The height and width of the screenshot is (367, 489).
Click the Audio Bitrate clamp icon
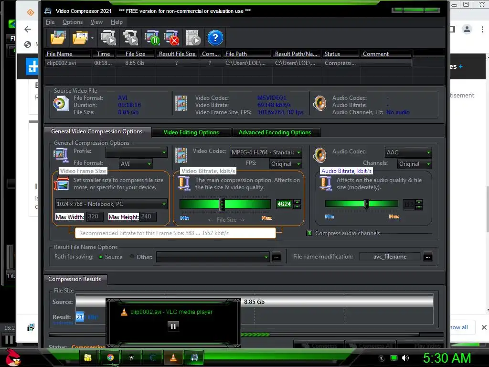[326, 183]
